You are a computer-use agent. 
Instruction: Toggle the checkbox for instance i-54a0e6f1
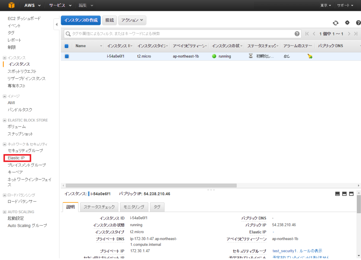click(67, 56)
